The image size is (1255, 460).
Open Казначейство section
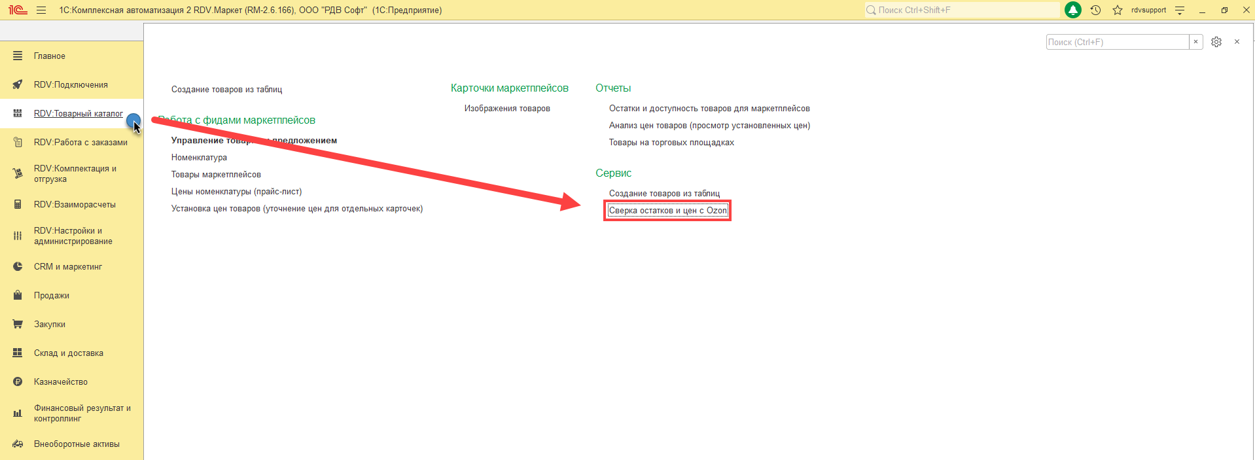click(61, 381)
